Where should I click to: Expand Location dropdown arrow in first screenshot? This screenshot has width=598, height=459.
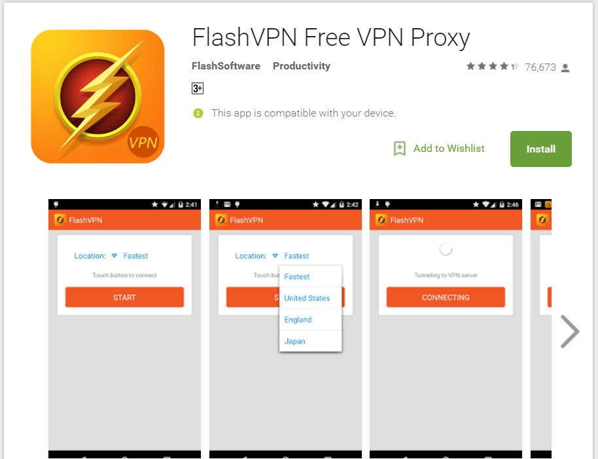pyautogui.click(x=114, y=255)
